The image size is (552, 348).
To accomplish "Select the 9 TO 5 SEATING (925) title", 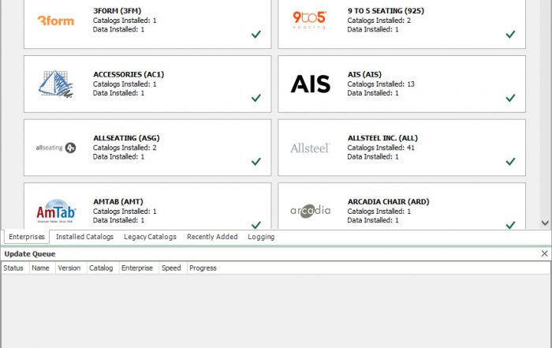I will (386, 11).
